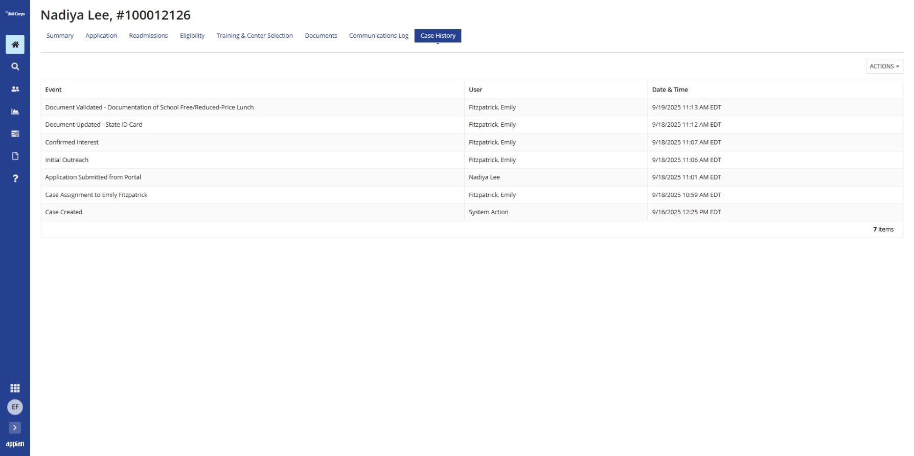Open Training & Center Selection tab

[x=255, y=36]
